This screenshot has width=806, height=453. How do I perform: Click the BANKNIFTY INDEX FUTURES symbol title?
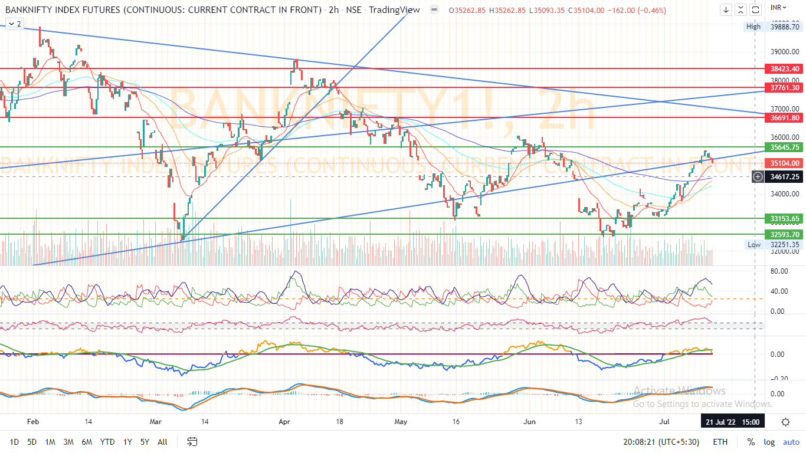pos(164,10)
